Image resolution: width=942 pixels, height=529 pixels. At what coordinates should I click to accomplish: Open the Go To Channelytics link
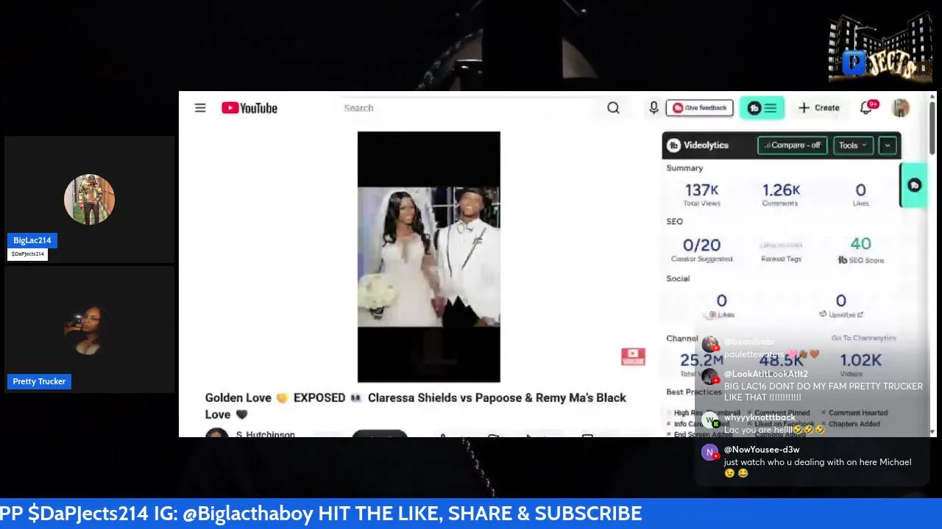[x=863, y=338]
